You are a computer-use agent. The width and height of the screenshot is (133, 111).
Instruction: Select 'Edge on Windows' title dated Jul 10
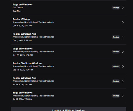pyautogui.click(x=22, y=93)
